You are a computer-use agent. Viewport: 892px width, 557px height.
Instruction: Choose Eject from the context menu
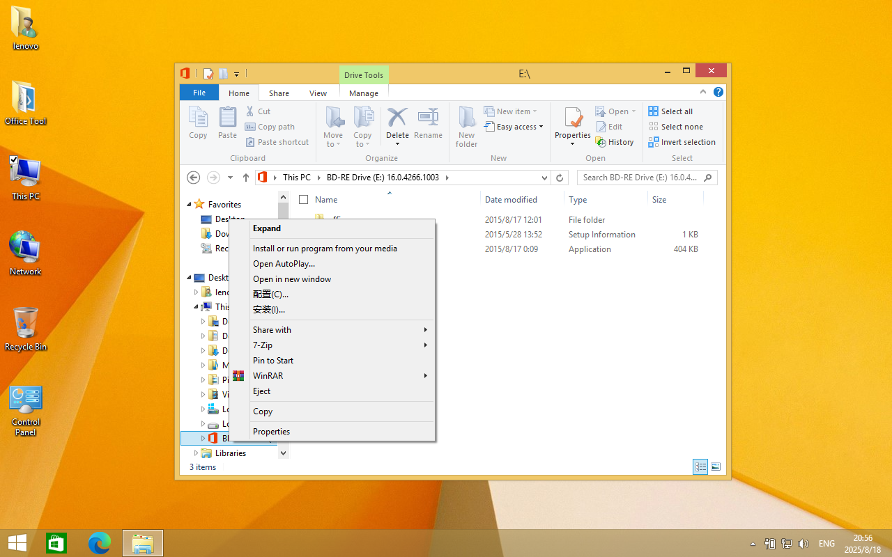coord(262,391)
